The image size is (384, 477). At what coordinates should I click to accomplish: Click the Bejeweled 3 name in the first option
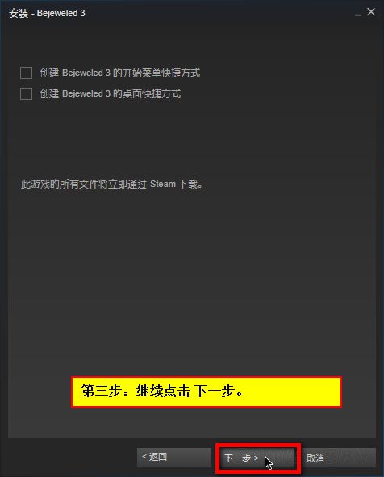tap(86, 73)
